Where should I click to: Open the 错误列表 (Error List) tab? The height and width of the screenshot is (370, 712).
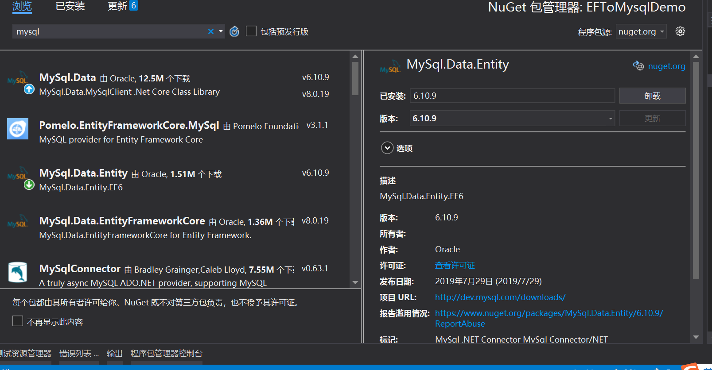tap(79, 353)
